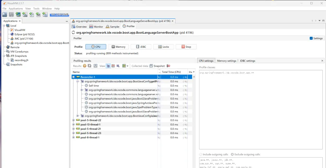Collapse the Reconciler-1 thread node
The image size is (326, 168).
coord(73,77)
